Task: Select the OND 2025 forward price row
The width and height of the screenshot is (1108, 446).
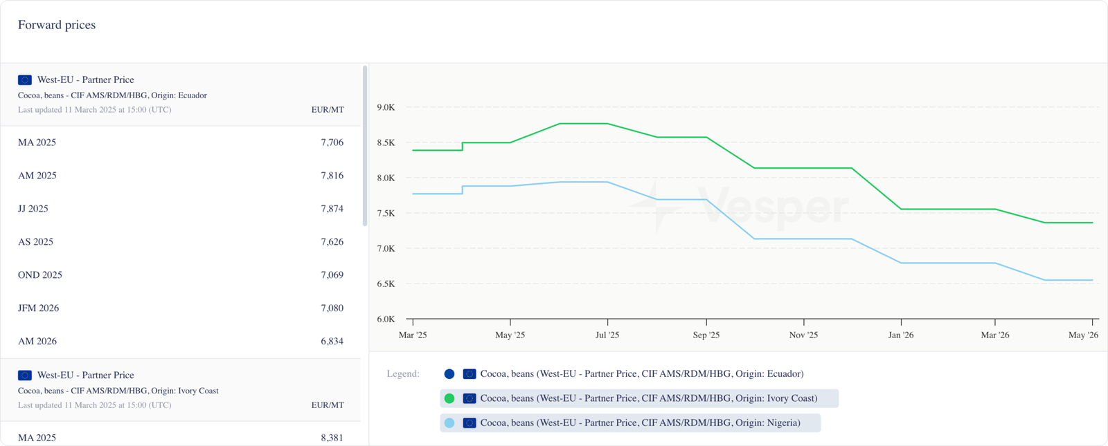Action: tap(180, 275)
